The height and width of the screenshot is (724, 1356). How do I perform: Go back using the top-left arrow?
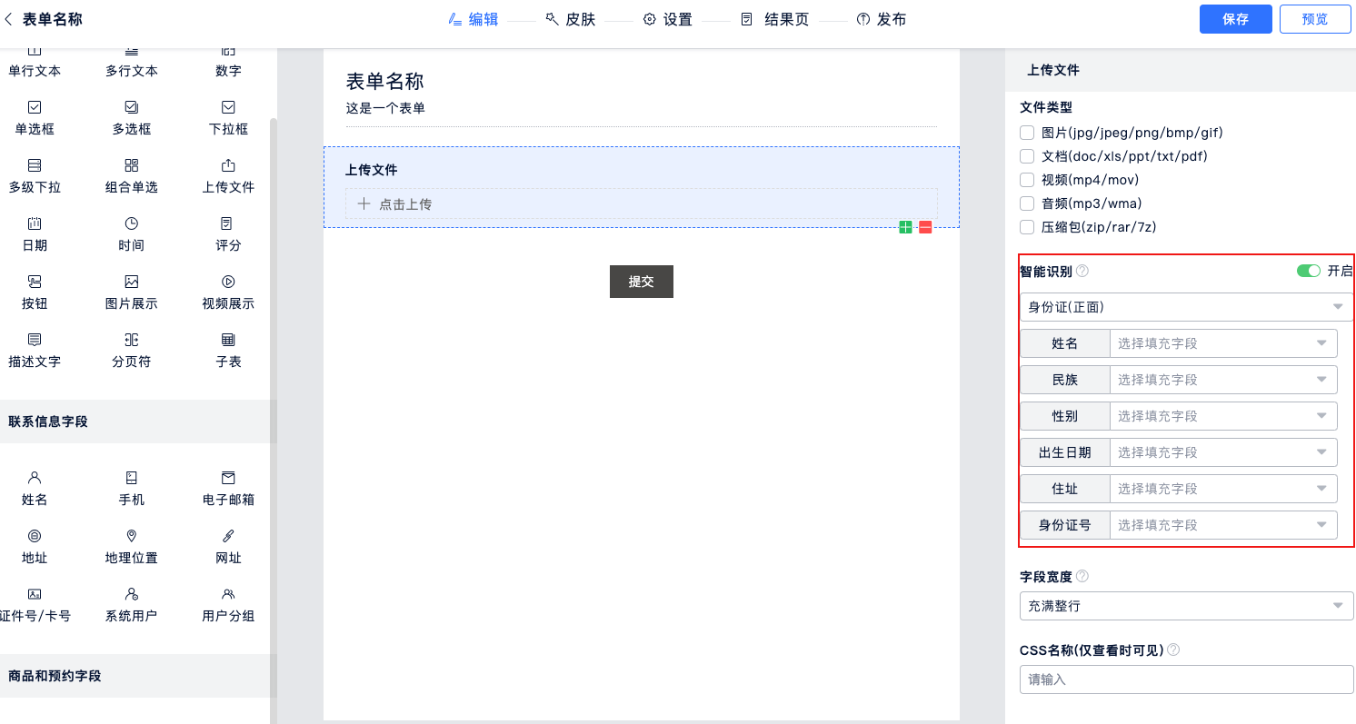(x=9, y=19)
